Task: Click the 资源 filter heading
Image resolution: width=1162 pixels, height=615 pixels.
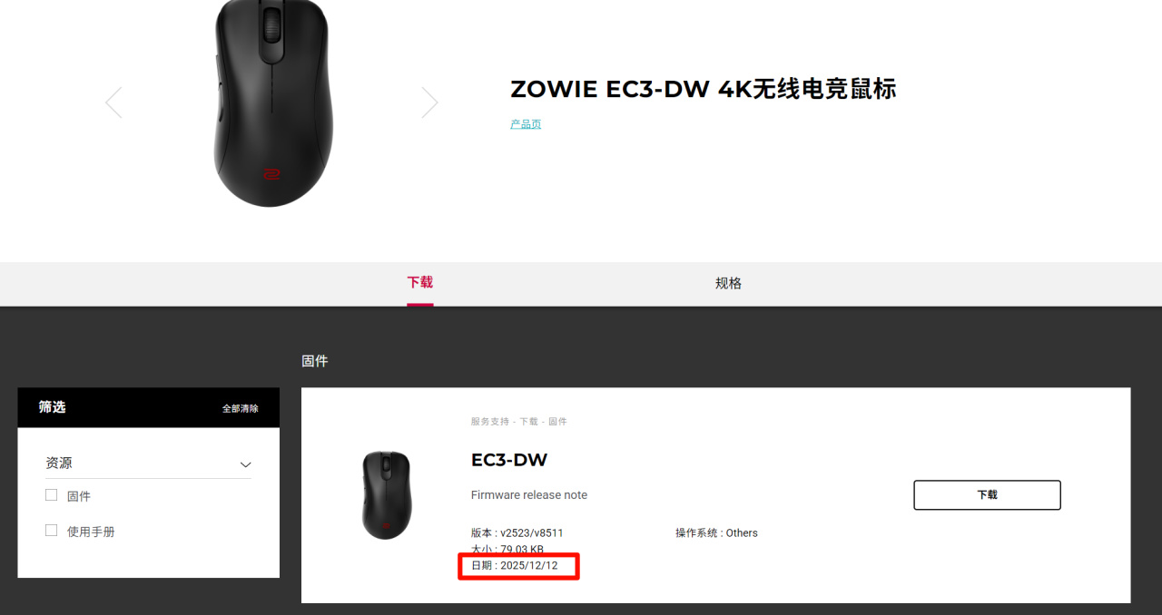Action: point(59,463)
